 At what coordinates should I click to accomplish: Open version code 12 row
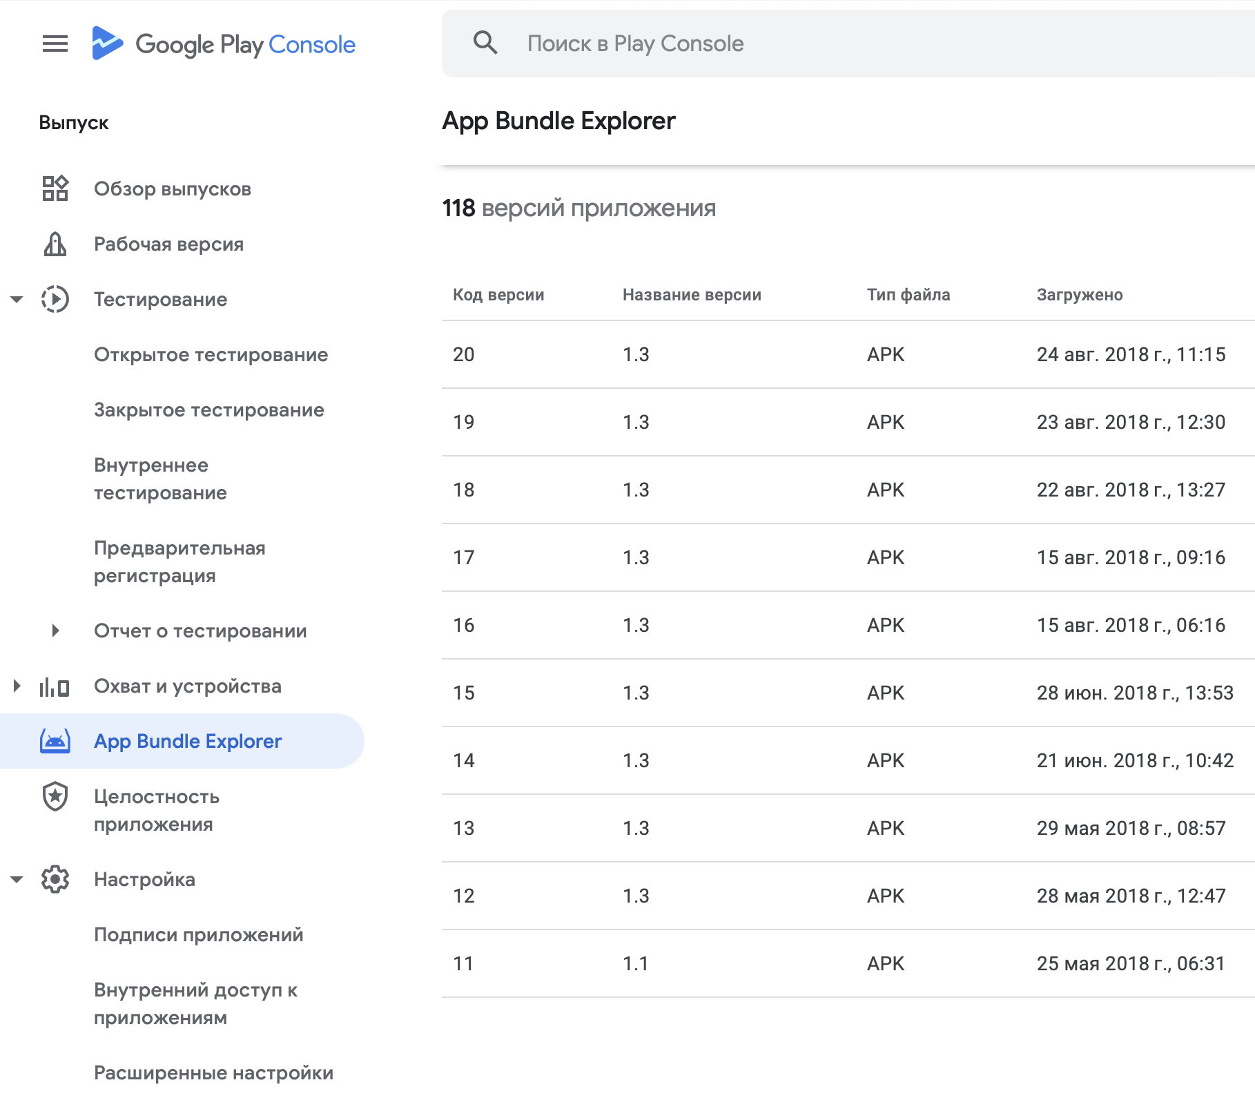click(x=848, y=896)
